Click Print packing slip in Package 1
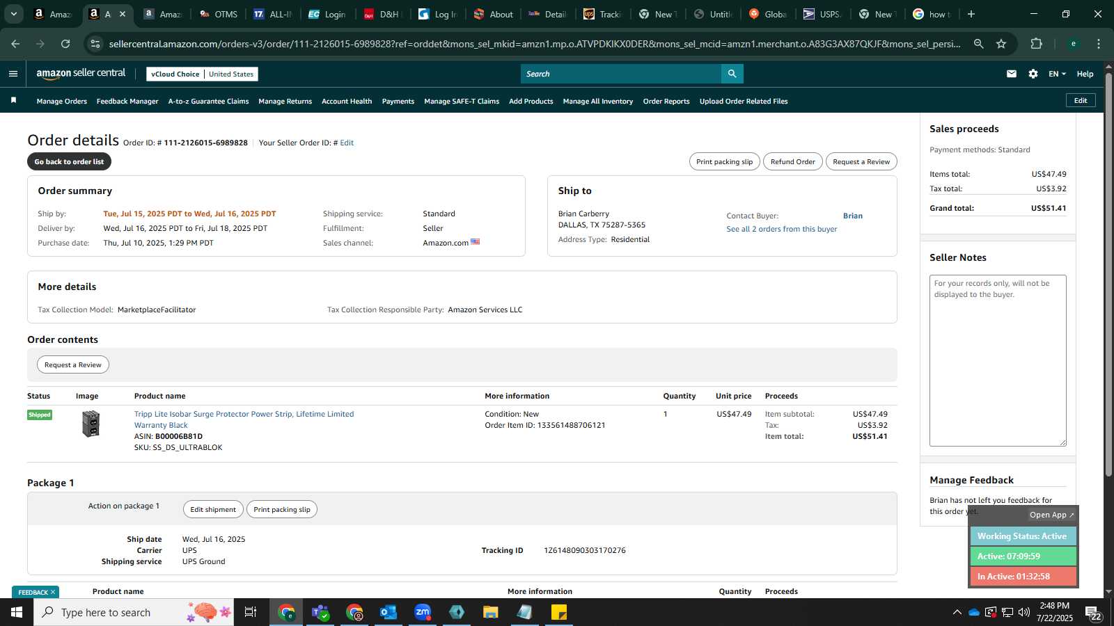This screenshot has width=1114, height=626. [x=282, y=509]
